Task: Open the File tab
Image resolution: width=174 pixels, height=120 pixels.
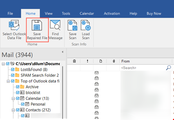Action: pyautogui.click(x=10, y=14)
